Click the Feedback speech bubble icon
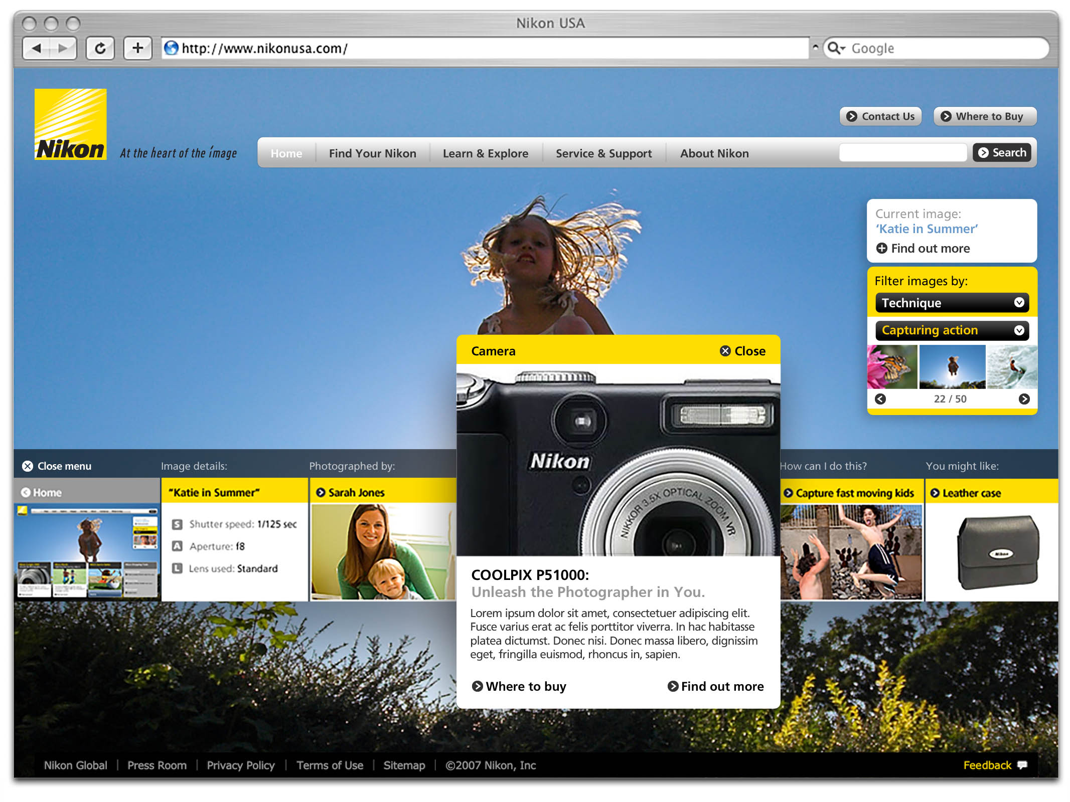The width and height of the screenshot is (1070, 802). (1022, 765)
